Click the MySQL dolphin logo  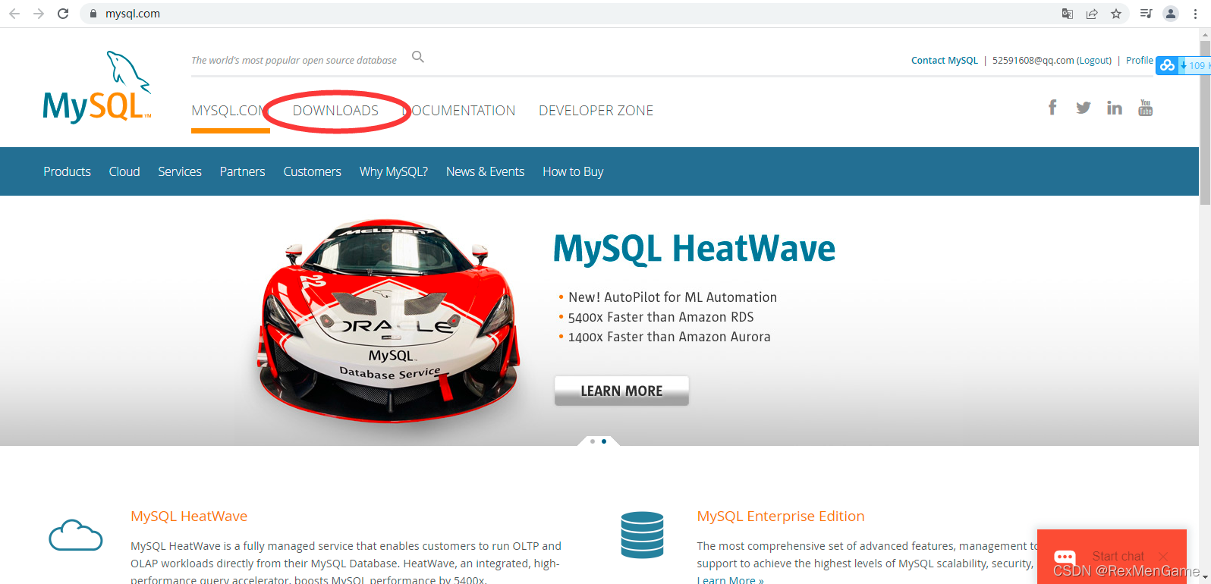pyautogui.click(x=97, y=86)
